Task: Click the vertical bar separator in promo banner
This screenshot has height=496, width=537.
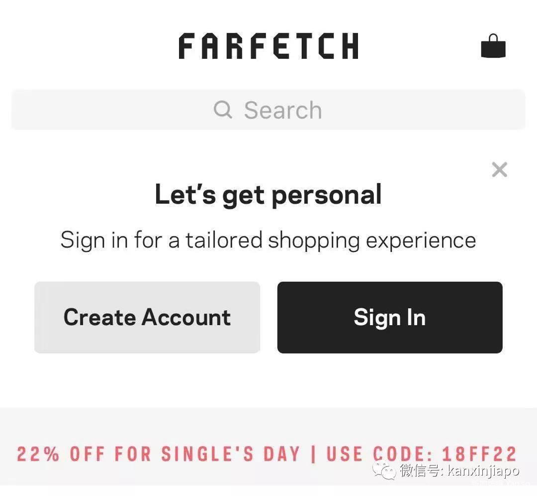Action: point(313,454)
